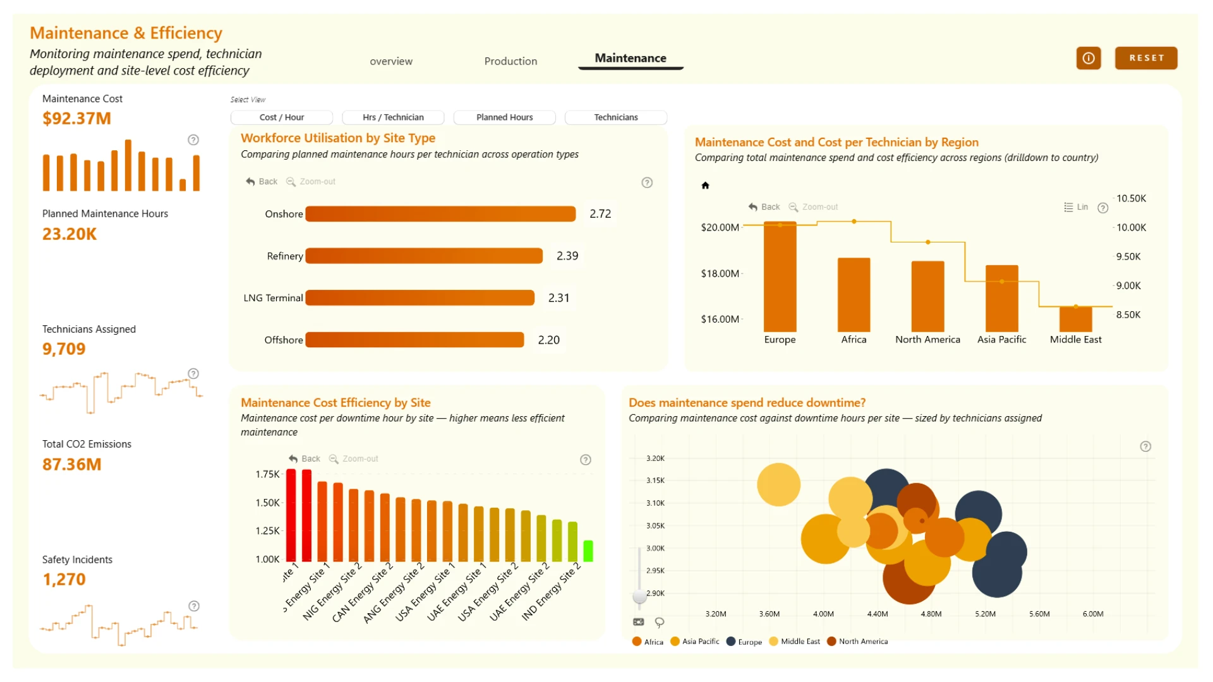1213x682 pixels.
Task: Click the RESET button
Action: coord(1146,58)
